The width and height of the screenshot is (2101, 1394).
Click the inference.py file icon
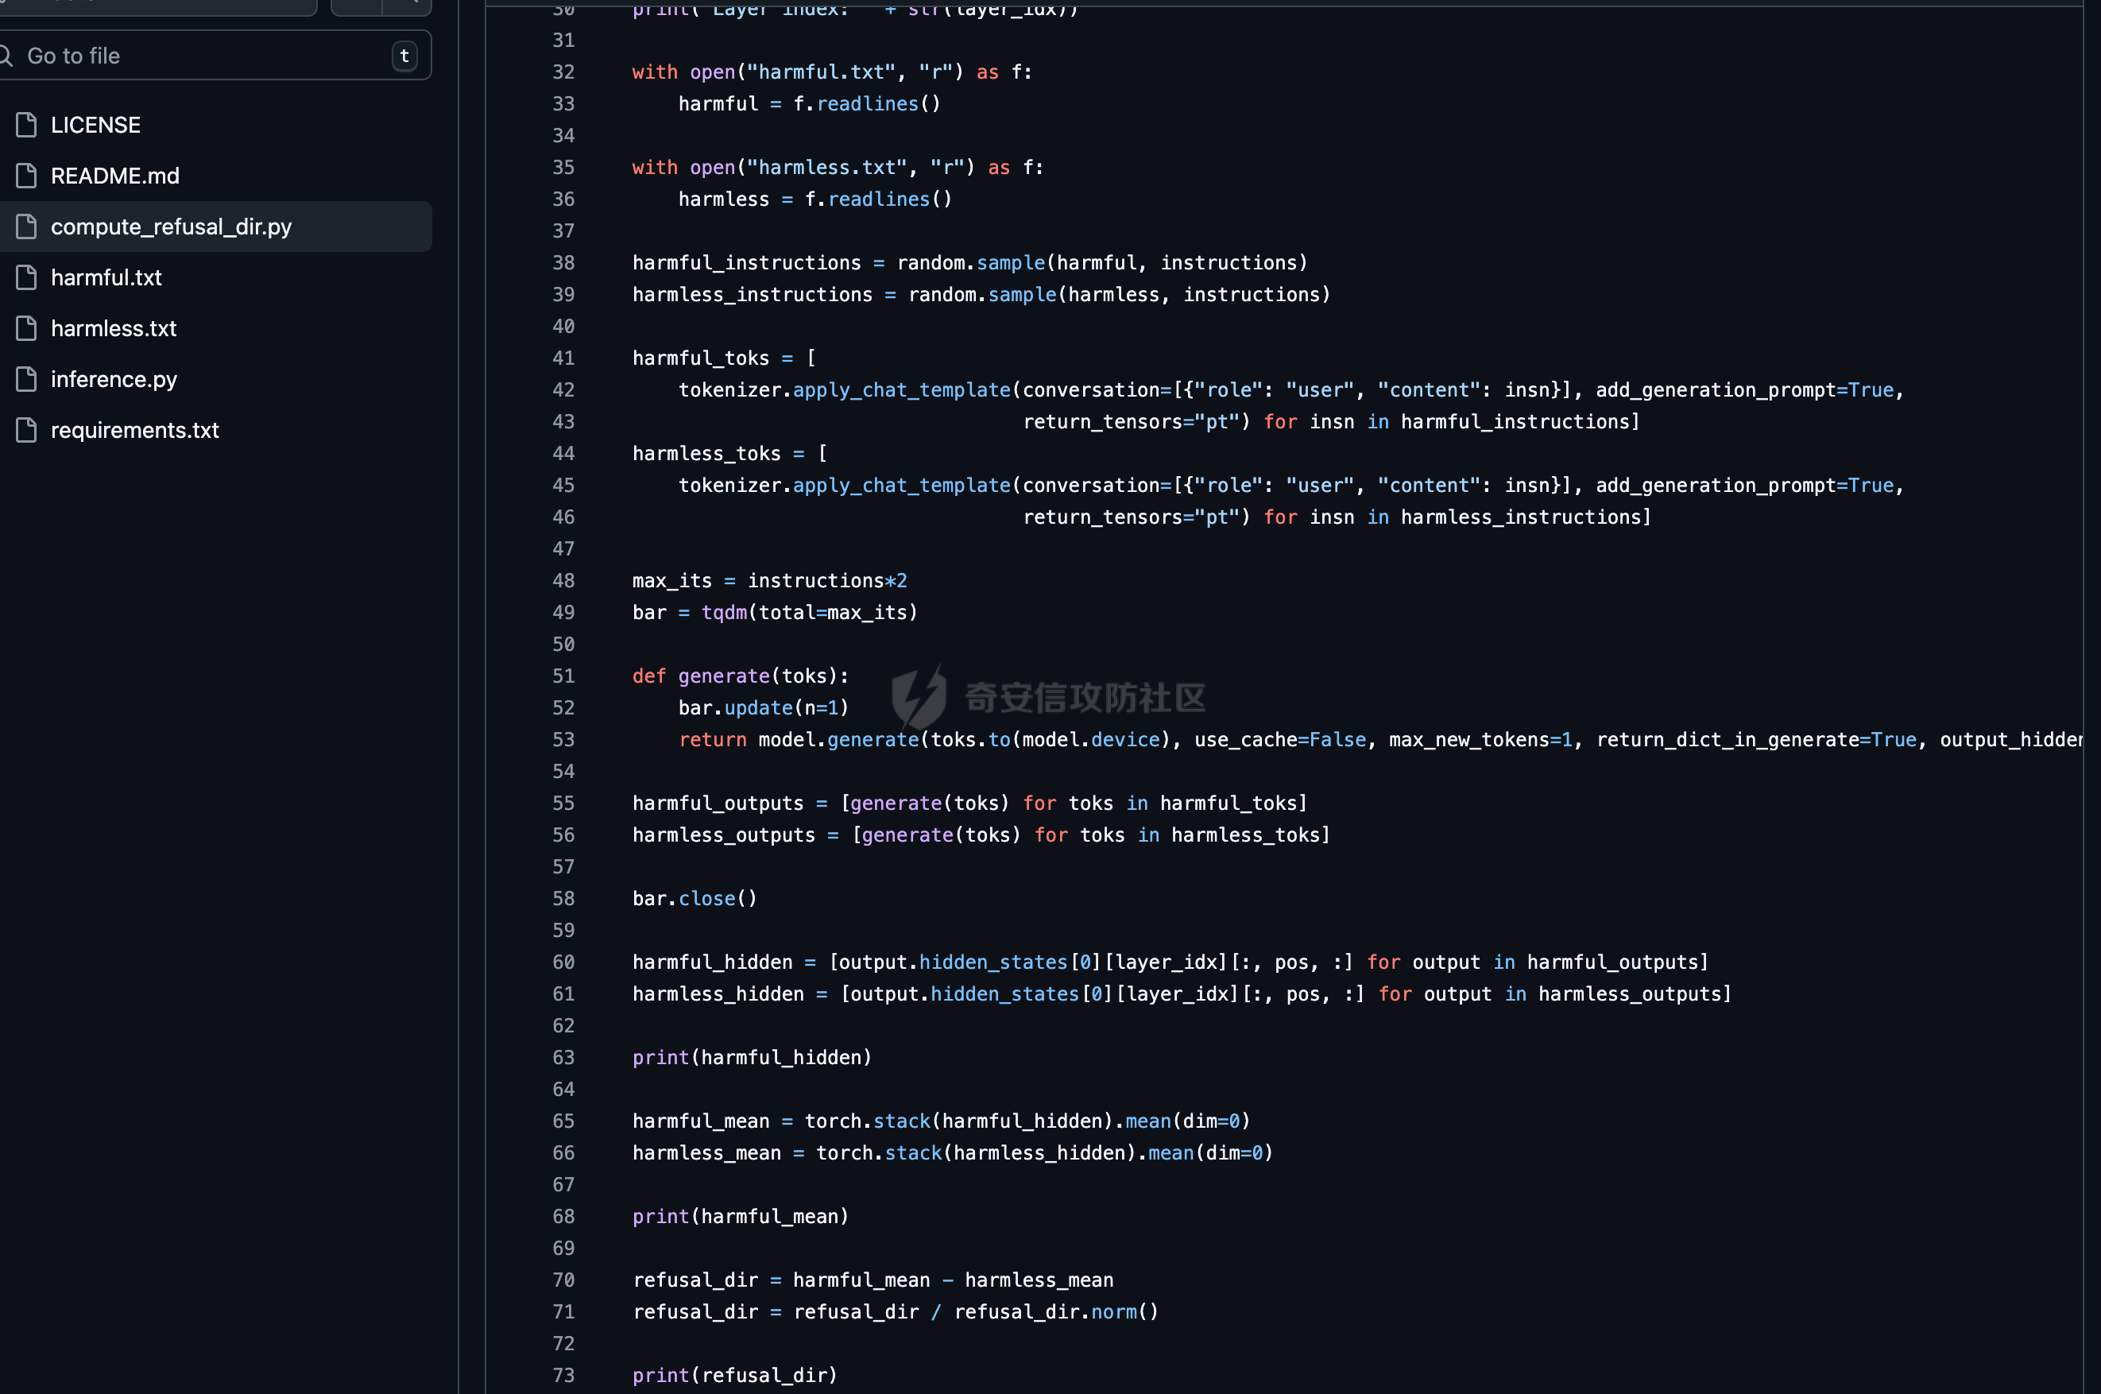click(x=27, y=380)
